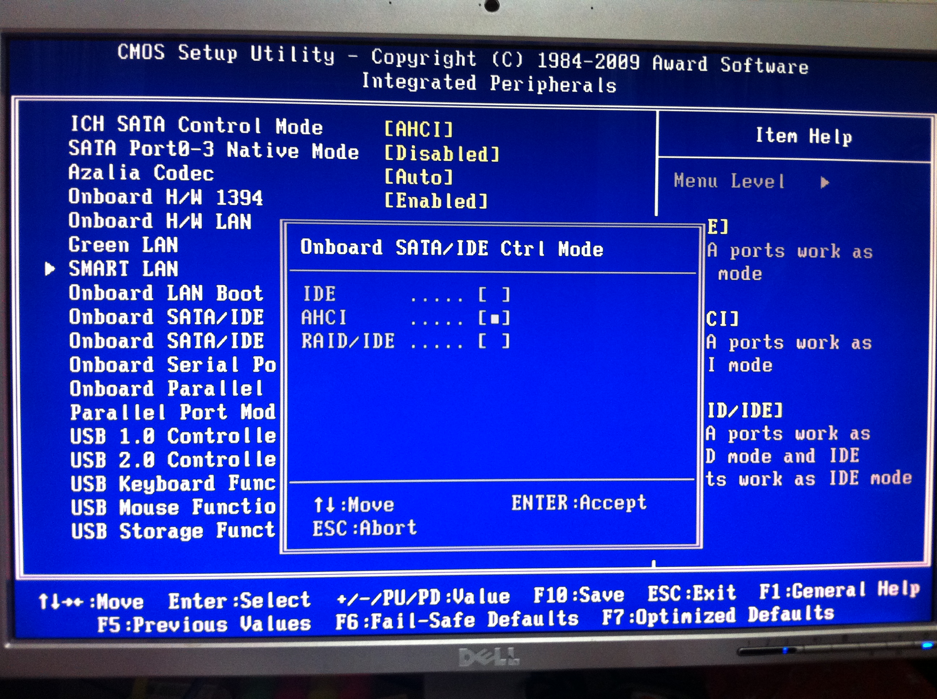Open the [Enabled] value for Onboard H/W 1394
937x699 pixels.
436,201
